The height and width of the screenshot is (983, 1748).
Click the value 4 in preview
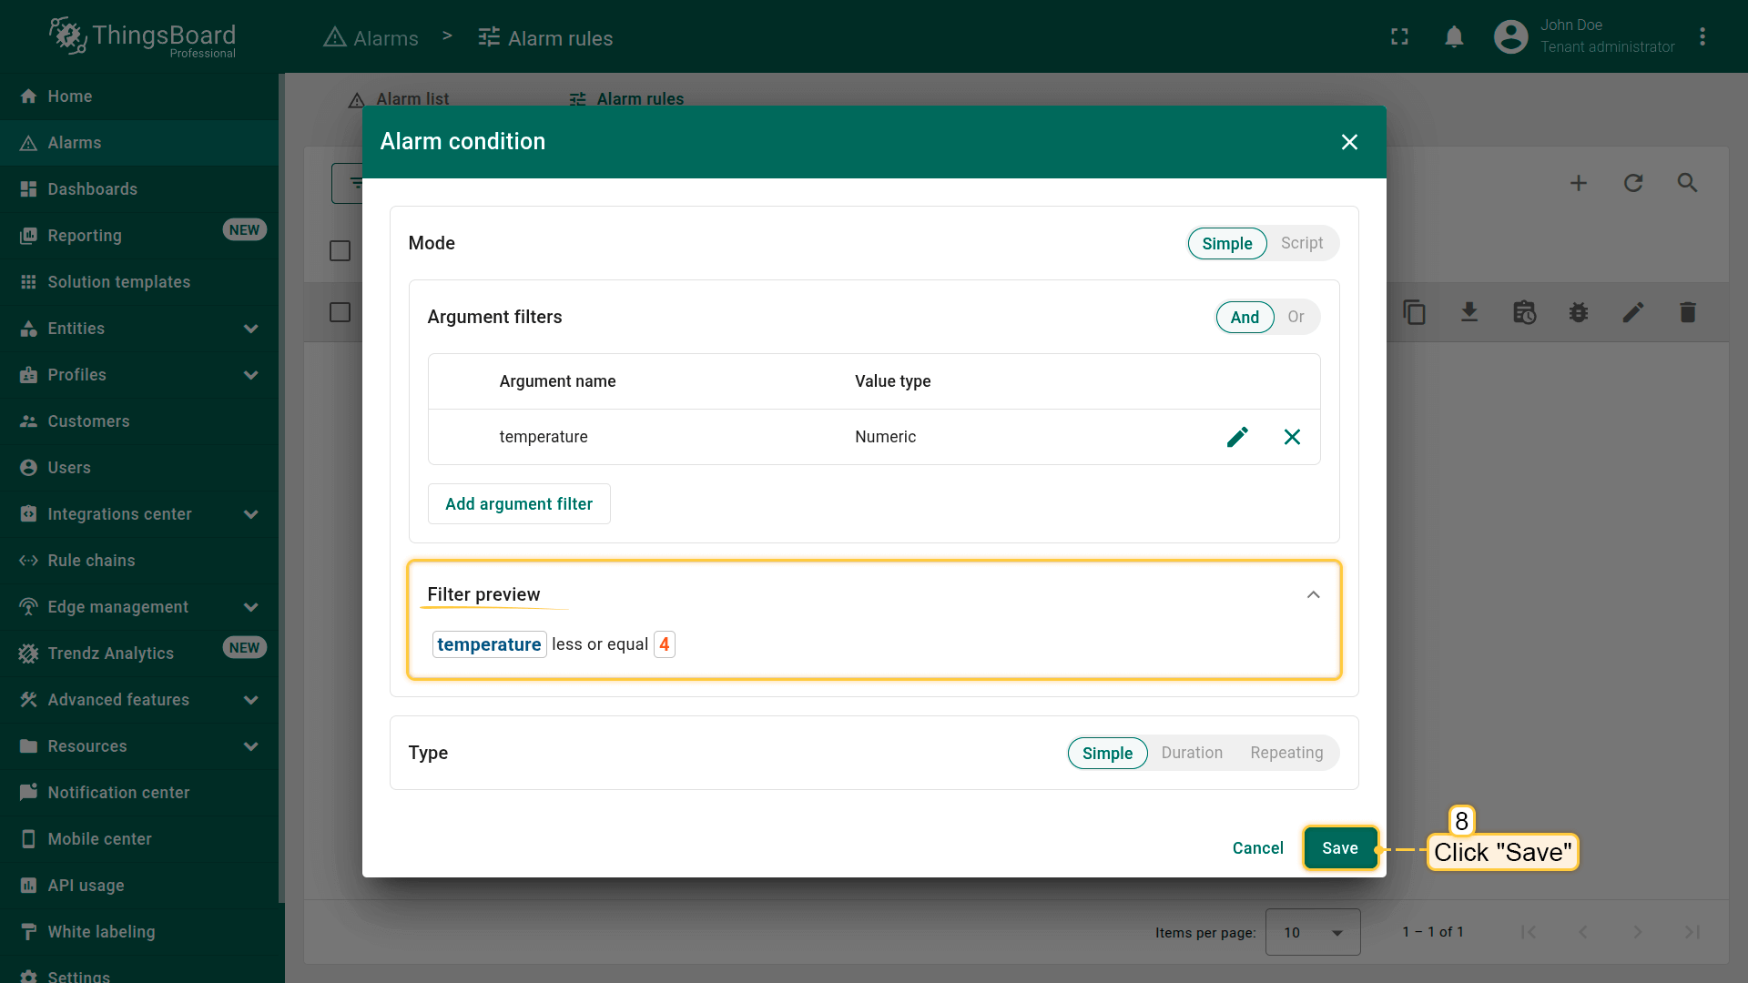point(664,644)
